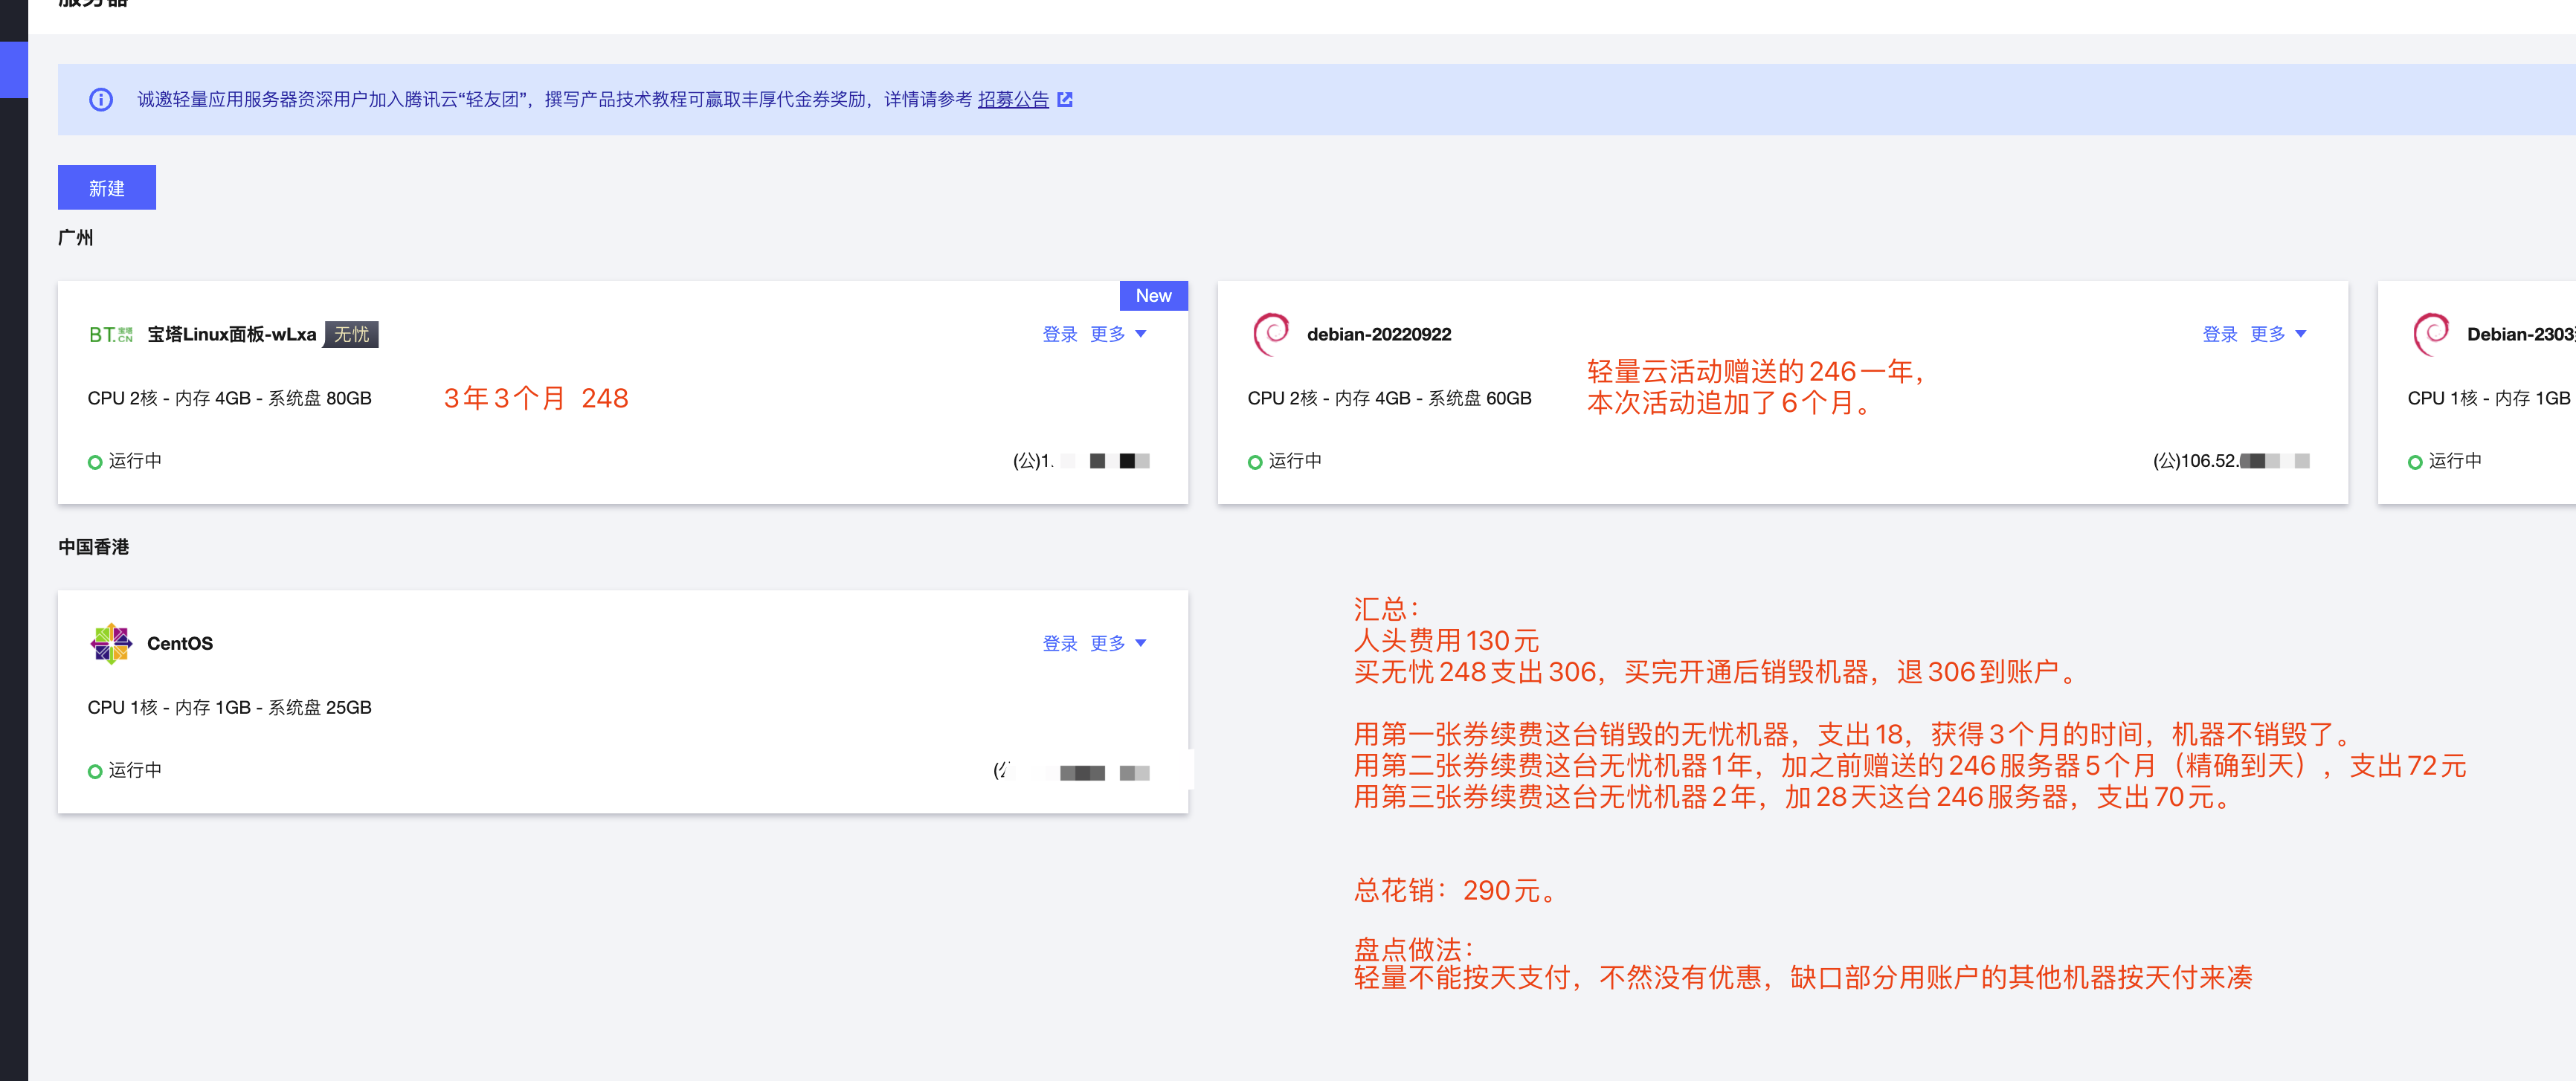Log in to the 宝塔Linux面板-wLxa server
The width and height of the screenshot is (2576, 1081).
[1059, 334]
